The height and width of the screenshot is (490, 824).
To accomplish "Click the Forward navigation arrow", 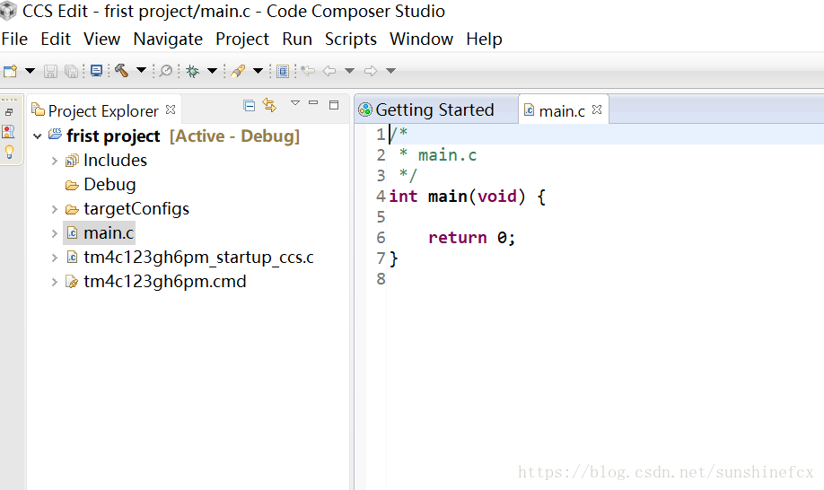I will (371, 70).
